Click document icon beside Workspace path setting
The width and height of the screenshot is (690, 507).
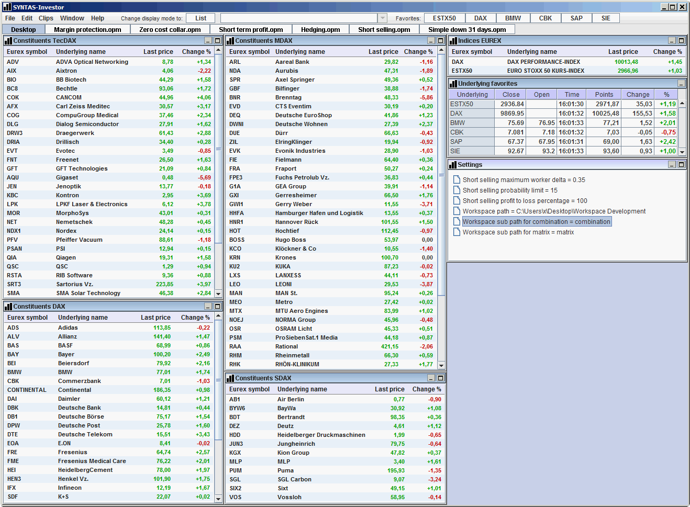457,211
